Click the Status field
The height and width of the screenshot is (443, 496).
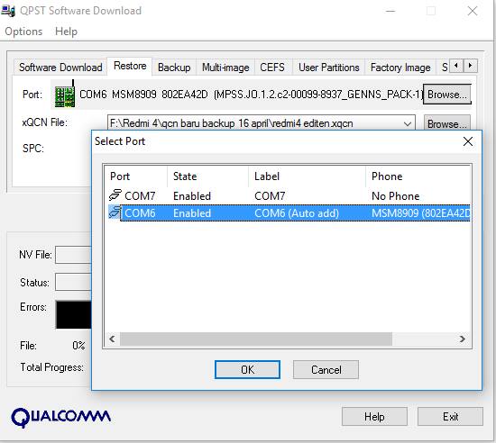pos(73,282)
